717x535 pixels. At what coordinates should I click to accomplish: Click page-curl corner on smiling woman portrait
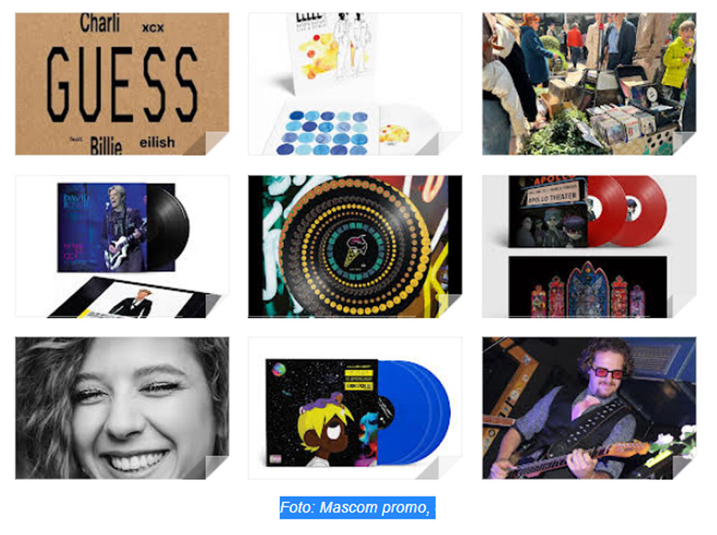click(217, 467)
